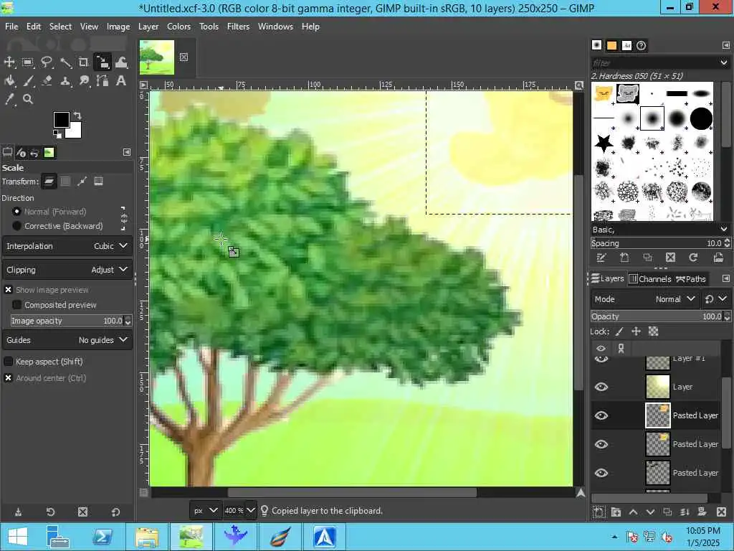Switch to the Channels tab
The image size is (734, 551).
649,279
